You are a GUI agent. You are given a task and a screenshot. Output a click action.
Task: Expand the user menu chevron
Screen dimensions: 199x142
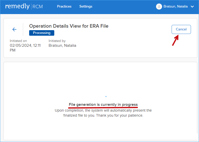click(192, 7)
